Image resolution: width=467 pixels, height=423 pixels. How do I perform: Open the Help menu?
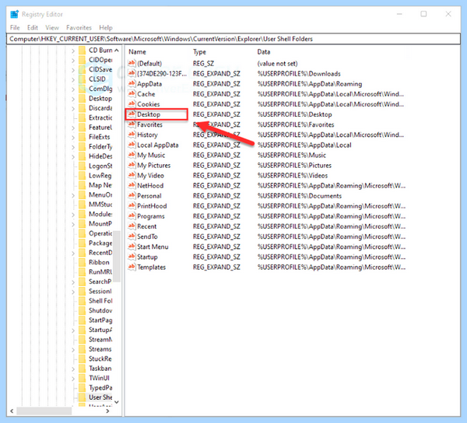coord(106,28)
